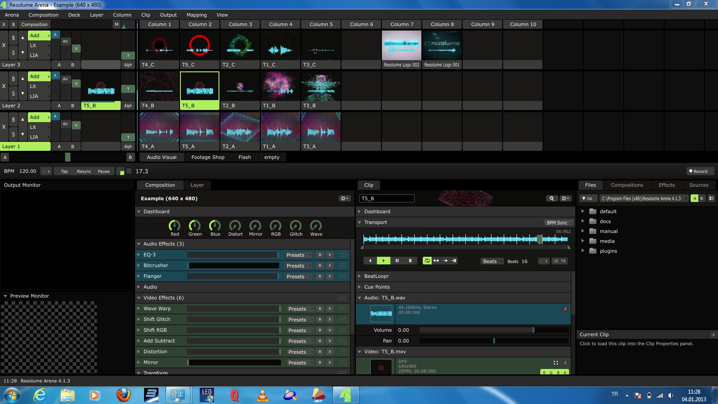Click the play backwards arrow in Transport
Viewport: 718px width, 404px height.
(370, 261)
